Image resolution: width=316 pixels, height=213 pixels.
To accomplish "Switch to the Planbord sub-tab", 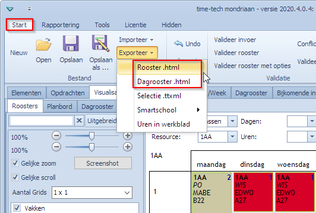I will click(x=59, y=106).
